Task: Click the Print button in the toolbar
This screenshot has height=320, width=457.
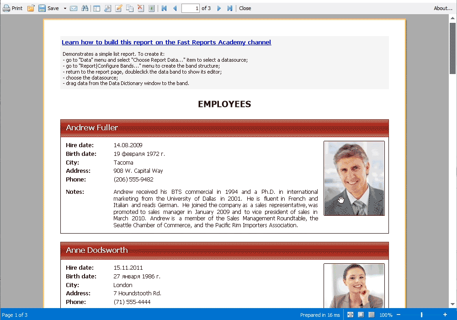Action: [x=12, y=8]
